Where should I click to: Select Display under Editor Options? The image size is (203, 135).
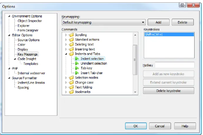23,49
